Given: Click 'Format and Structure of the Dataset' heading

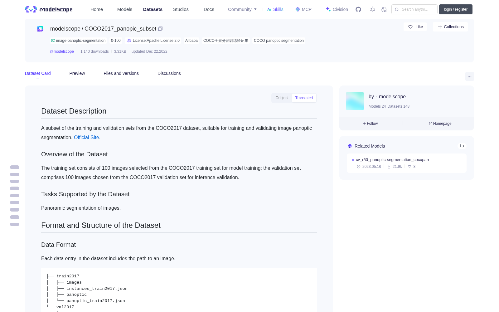Looking at the screenshot, I should (x=101, y=225).
